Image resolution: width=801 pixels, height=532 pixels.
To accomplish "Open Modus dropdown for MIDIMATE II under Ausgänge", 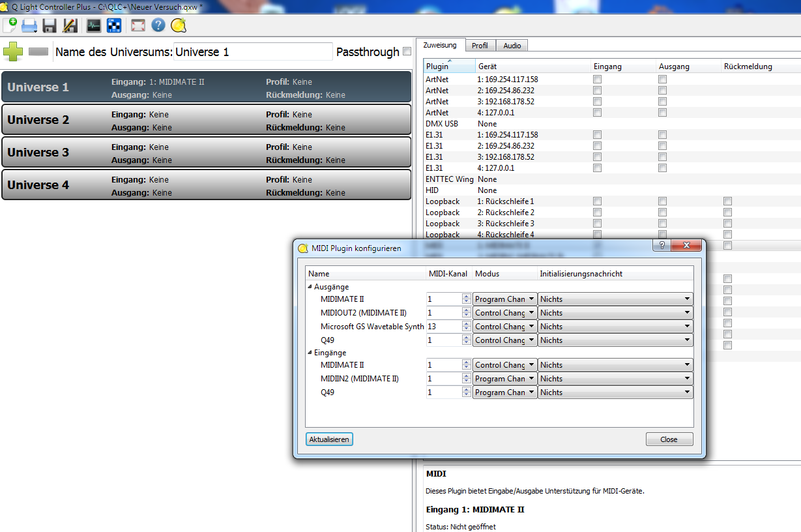I will 505,299.
